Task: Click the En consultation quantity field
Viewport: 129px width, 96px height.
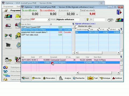Action: coord(48,14)
